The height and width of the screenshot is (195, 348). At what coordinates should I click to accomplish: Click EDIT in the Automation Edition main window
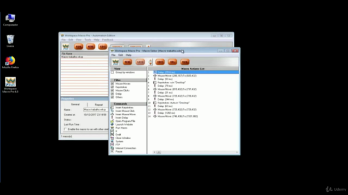tap(103, 47)
